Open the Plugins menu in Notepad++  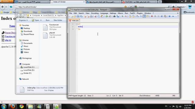click(x=140, y=13)
